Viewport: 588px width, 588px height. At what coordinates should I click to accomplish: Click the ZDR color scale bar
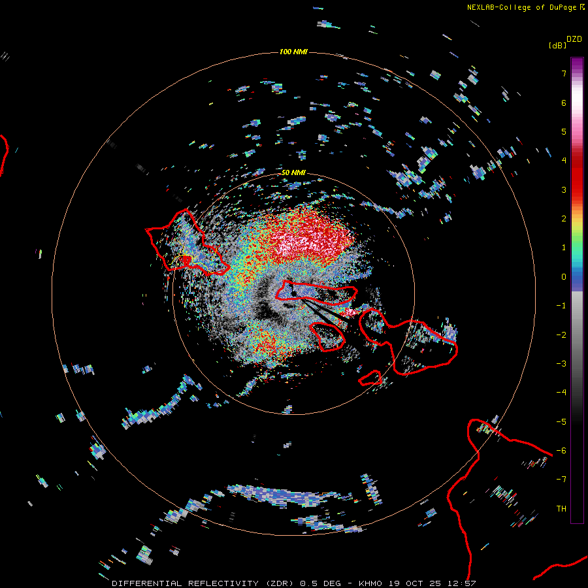577,290
